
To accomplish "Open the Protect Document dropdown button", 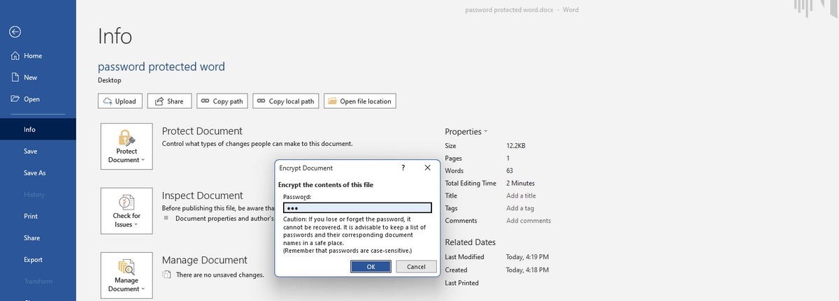I will tap(127, 146).
